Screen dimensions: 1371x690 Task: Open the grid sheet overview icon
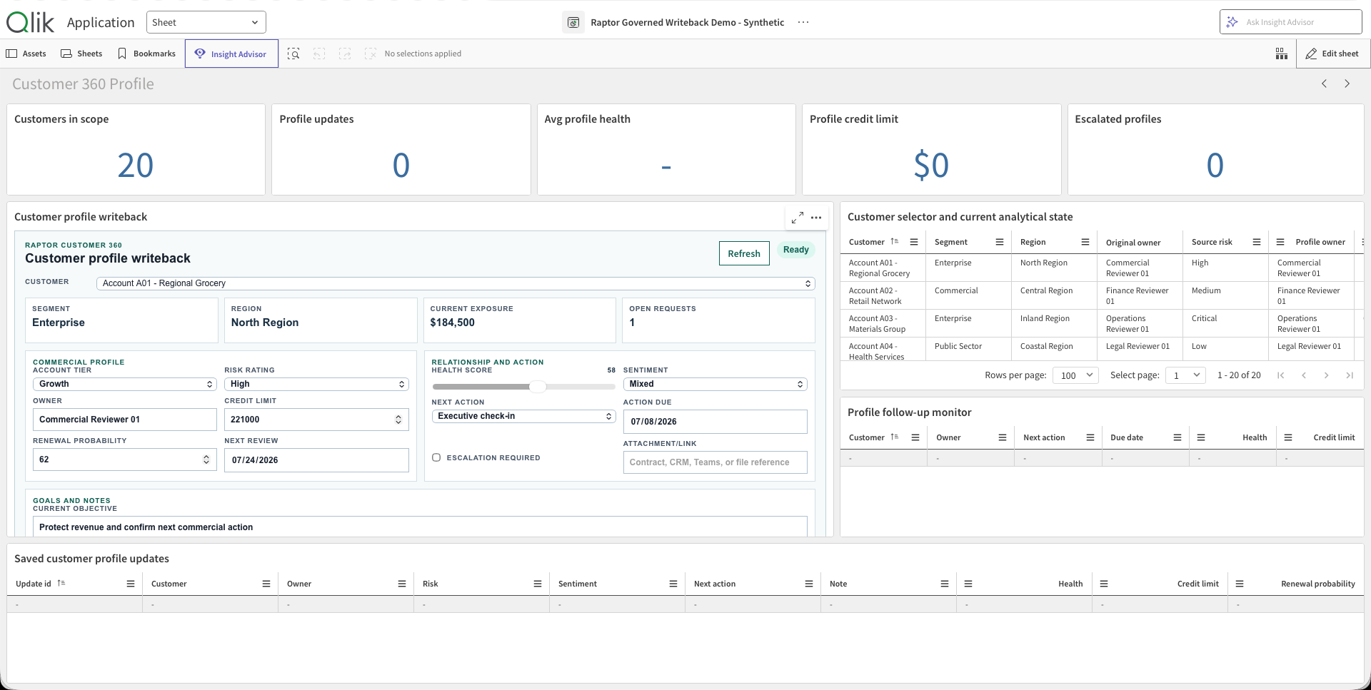tap(1282, 54)
